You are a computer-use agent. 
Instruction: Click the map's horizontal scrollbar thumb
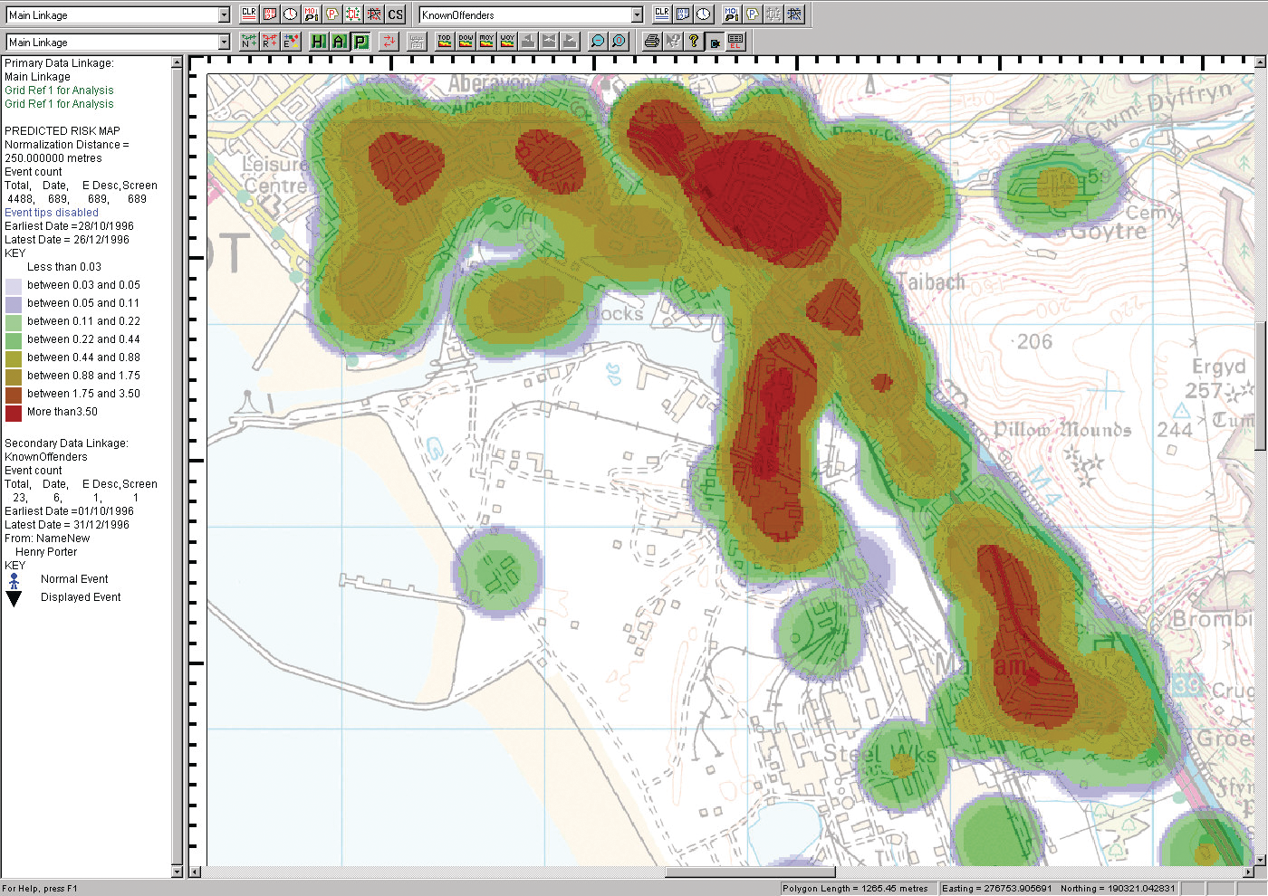tap(750, 872)
